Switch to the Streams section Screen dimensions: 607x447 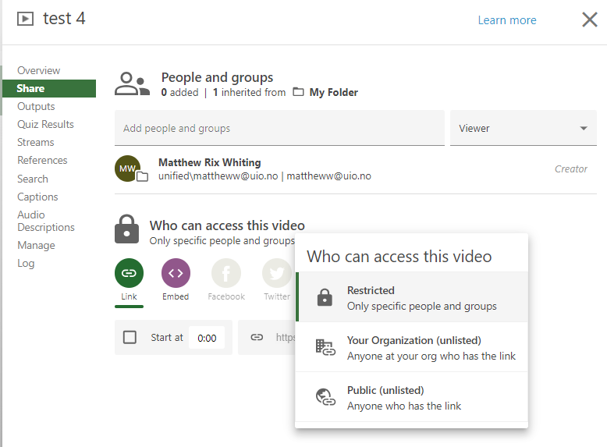[36, 143]
